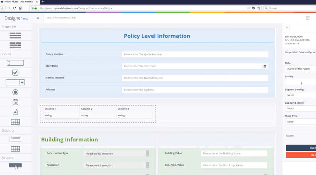Pick the input grid element icon
Screen dimensions: 316x175
(15, 121)
